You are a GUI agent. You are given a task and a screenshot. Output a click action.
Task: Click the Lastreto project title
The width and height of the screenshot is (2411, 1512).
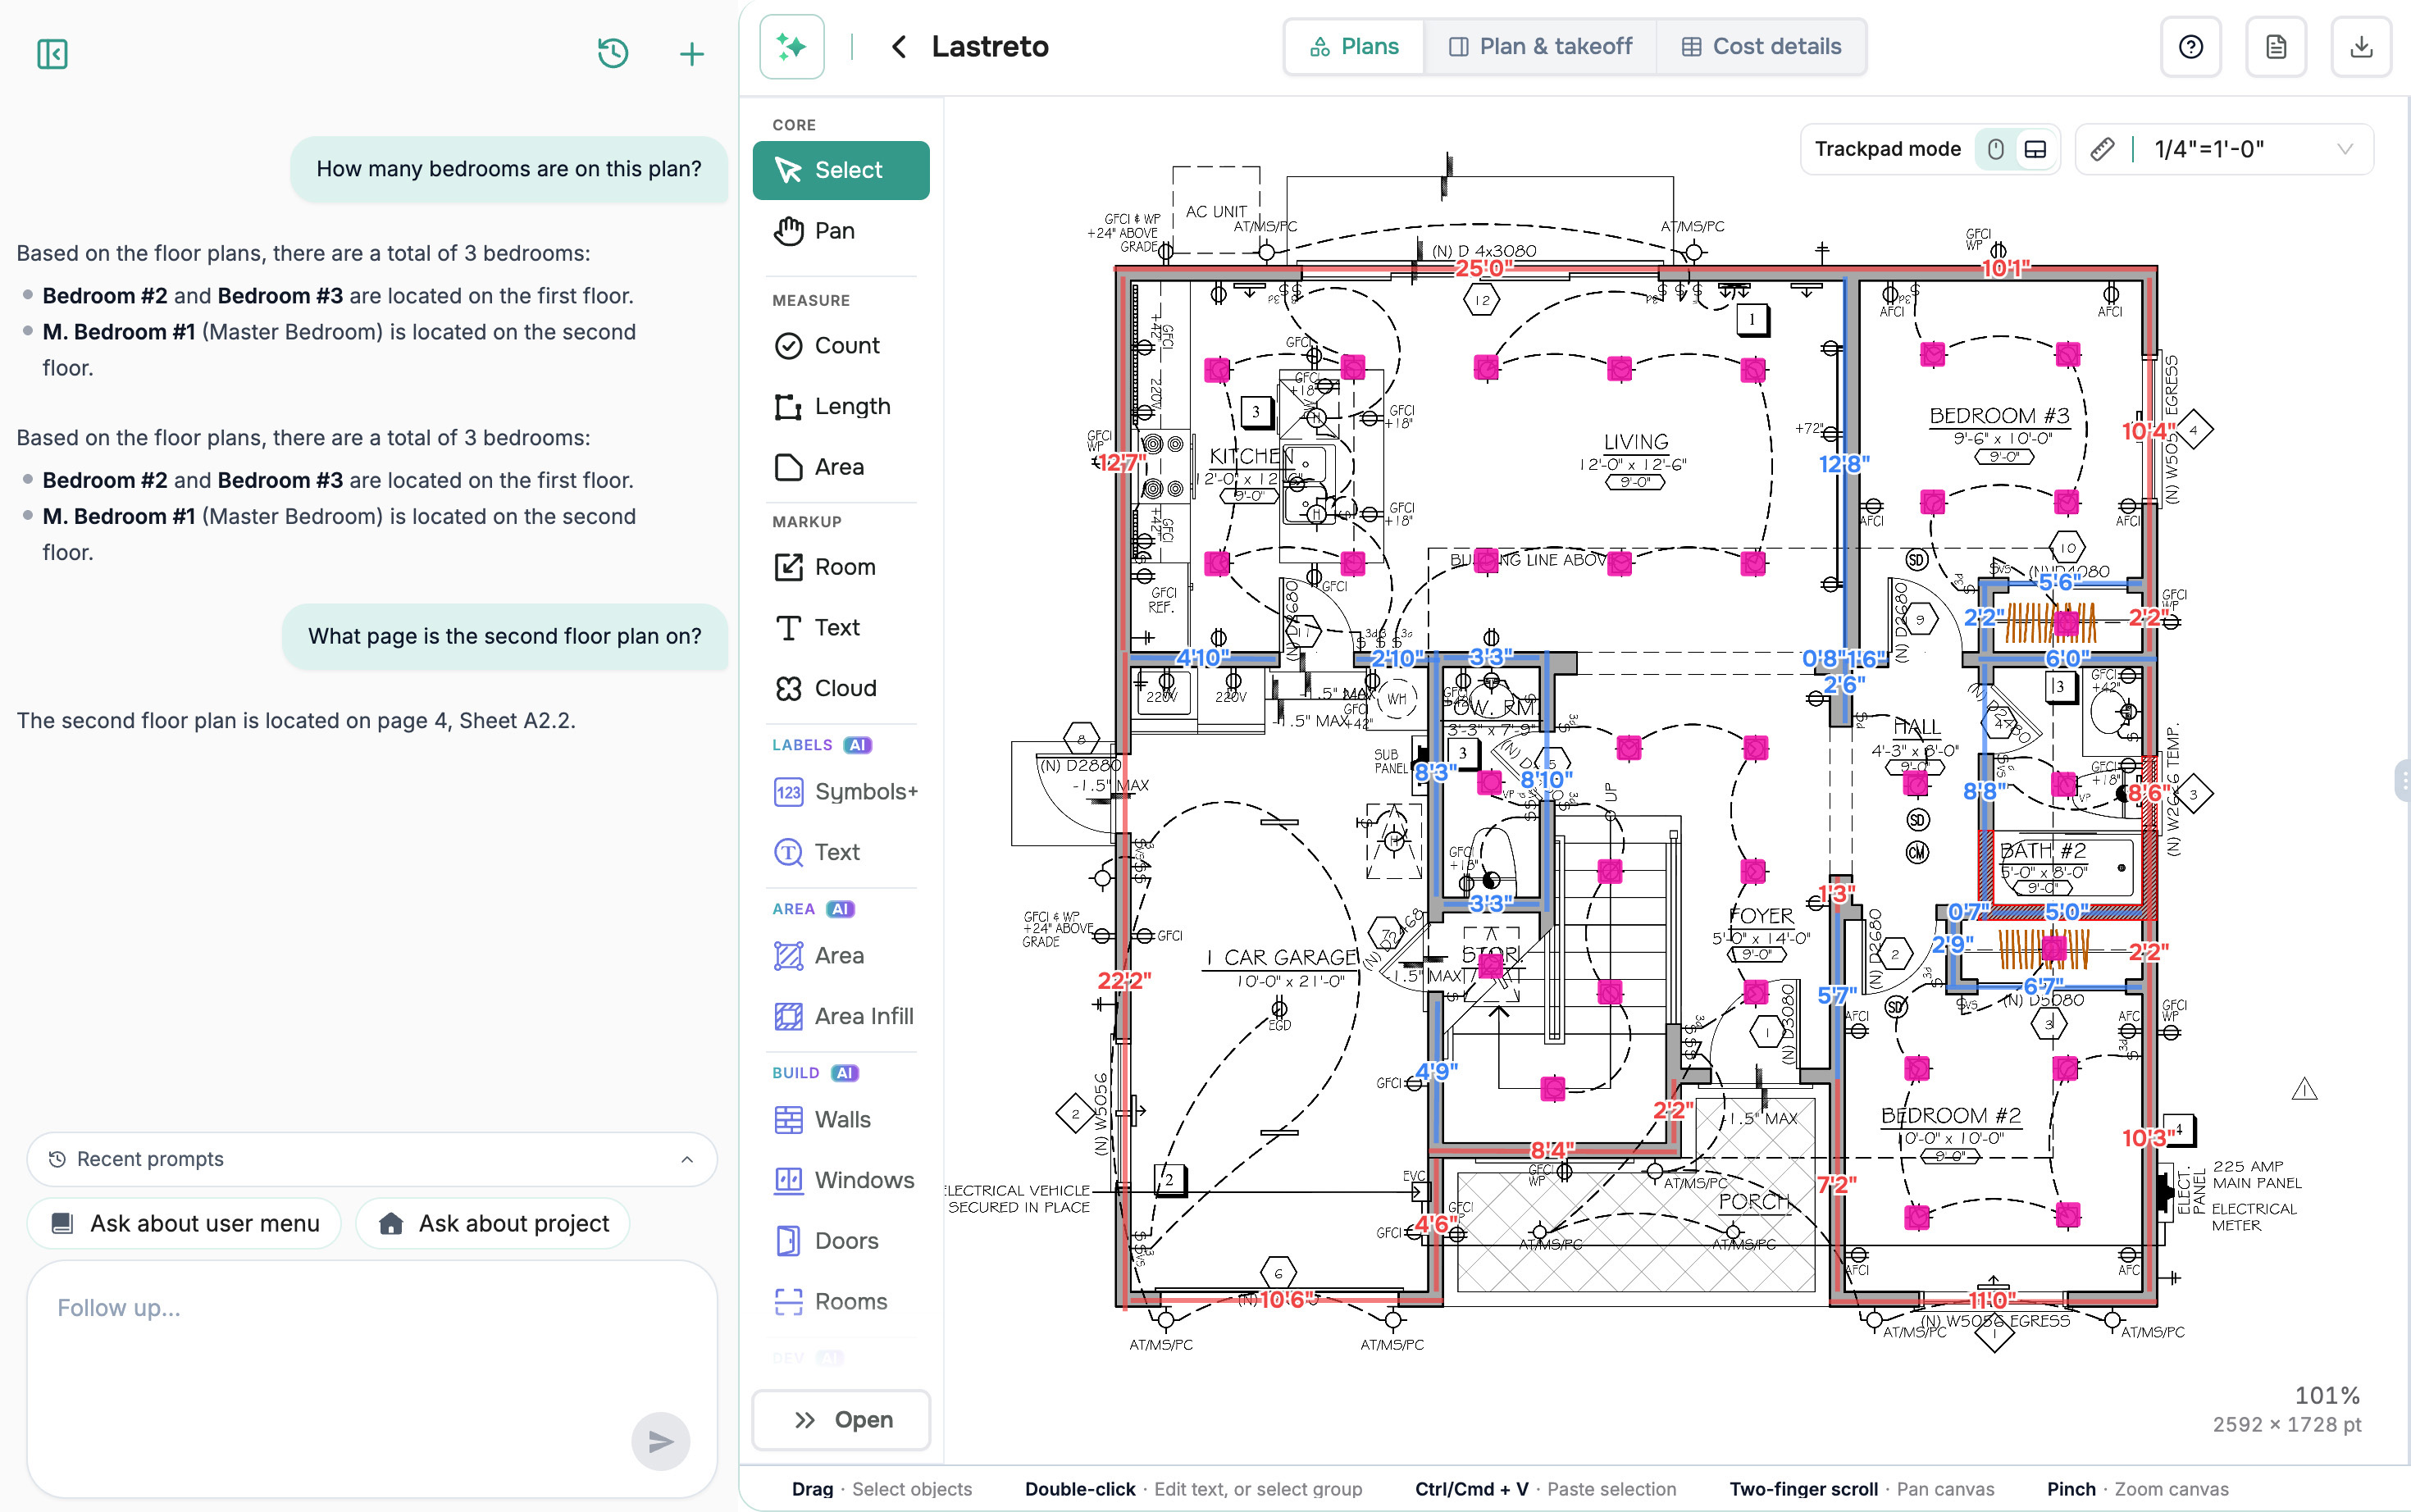(990, 47)
